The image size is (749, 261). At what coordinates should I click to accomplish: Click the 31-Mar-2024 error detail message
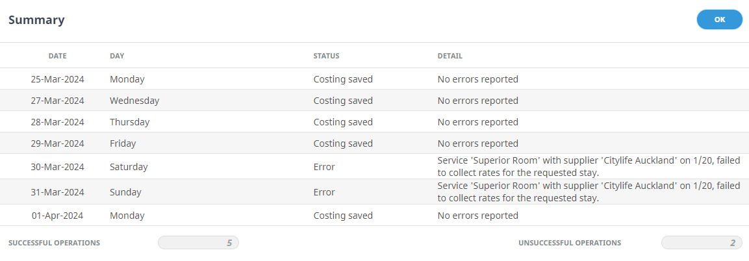click(589, 192)
